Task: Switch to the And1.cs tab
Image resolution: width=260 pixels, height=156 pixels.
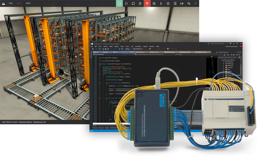Action: tap(98, 52)
